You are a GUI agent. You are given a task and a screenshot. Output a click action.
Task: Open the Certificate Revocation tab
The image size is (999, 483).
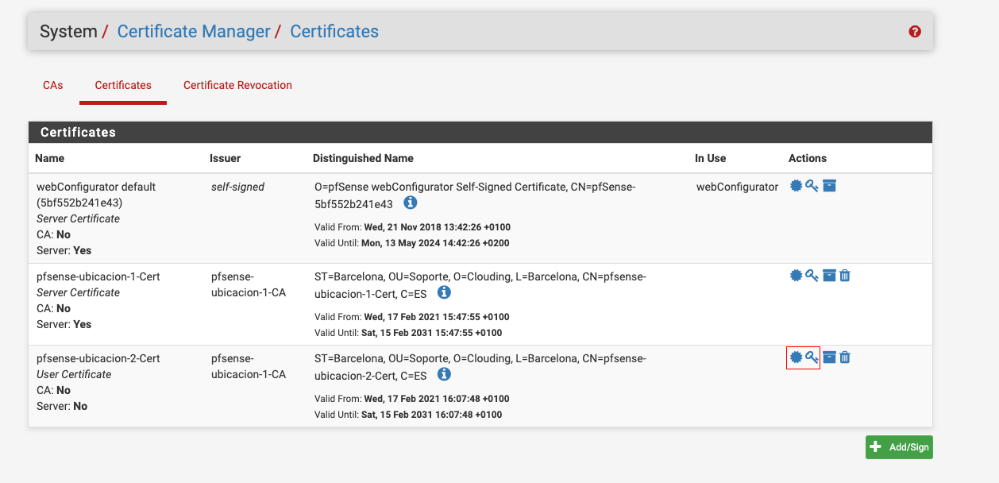(237, 85)
